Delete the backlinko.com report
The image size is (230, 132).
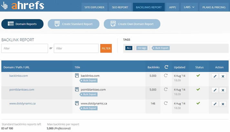[x=223, y=76]
